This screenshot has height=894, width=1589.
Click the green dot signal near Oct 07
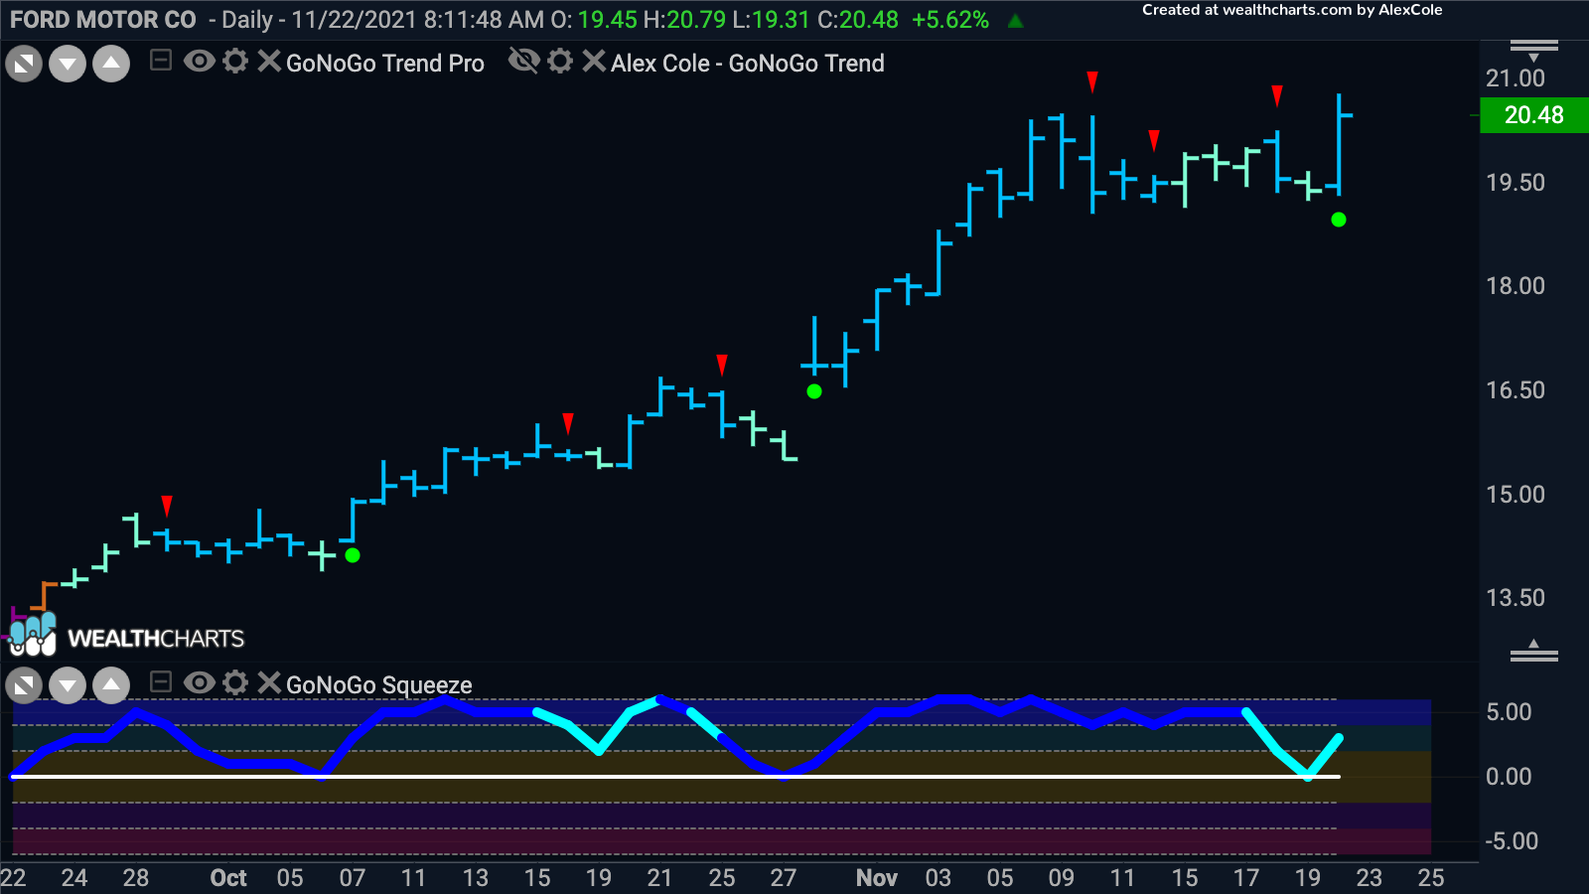pyautogui.click(x=353, y=555)
